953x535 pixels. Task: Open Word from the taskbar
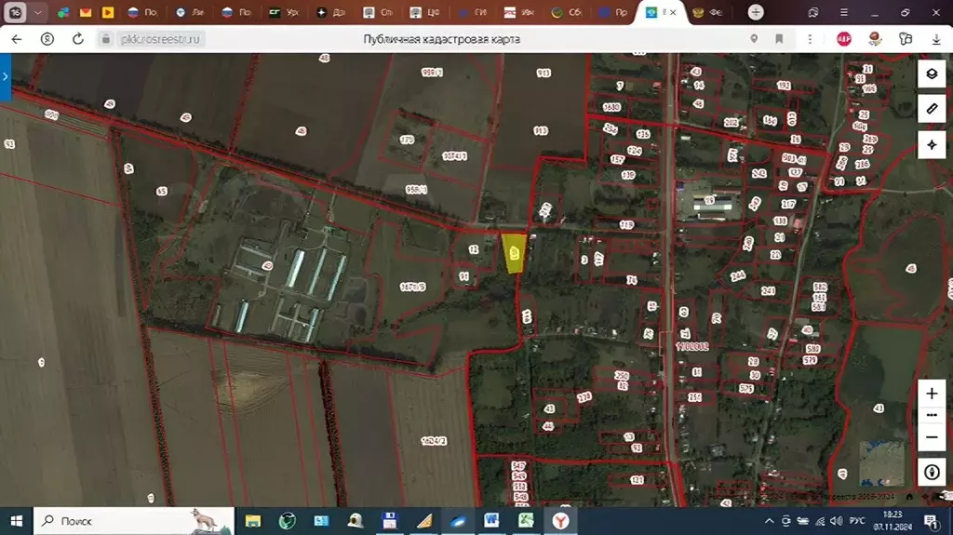tap(491, 521)
